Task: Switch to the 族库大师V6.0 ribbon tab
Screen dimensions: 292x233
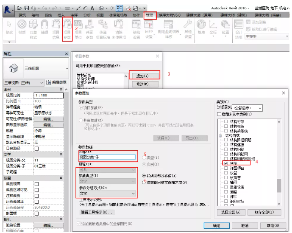Action: (x=170, y=15)
